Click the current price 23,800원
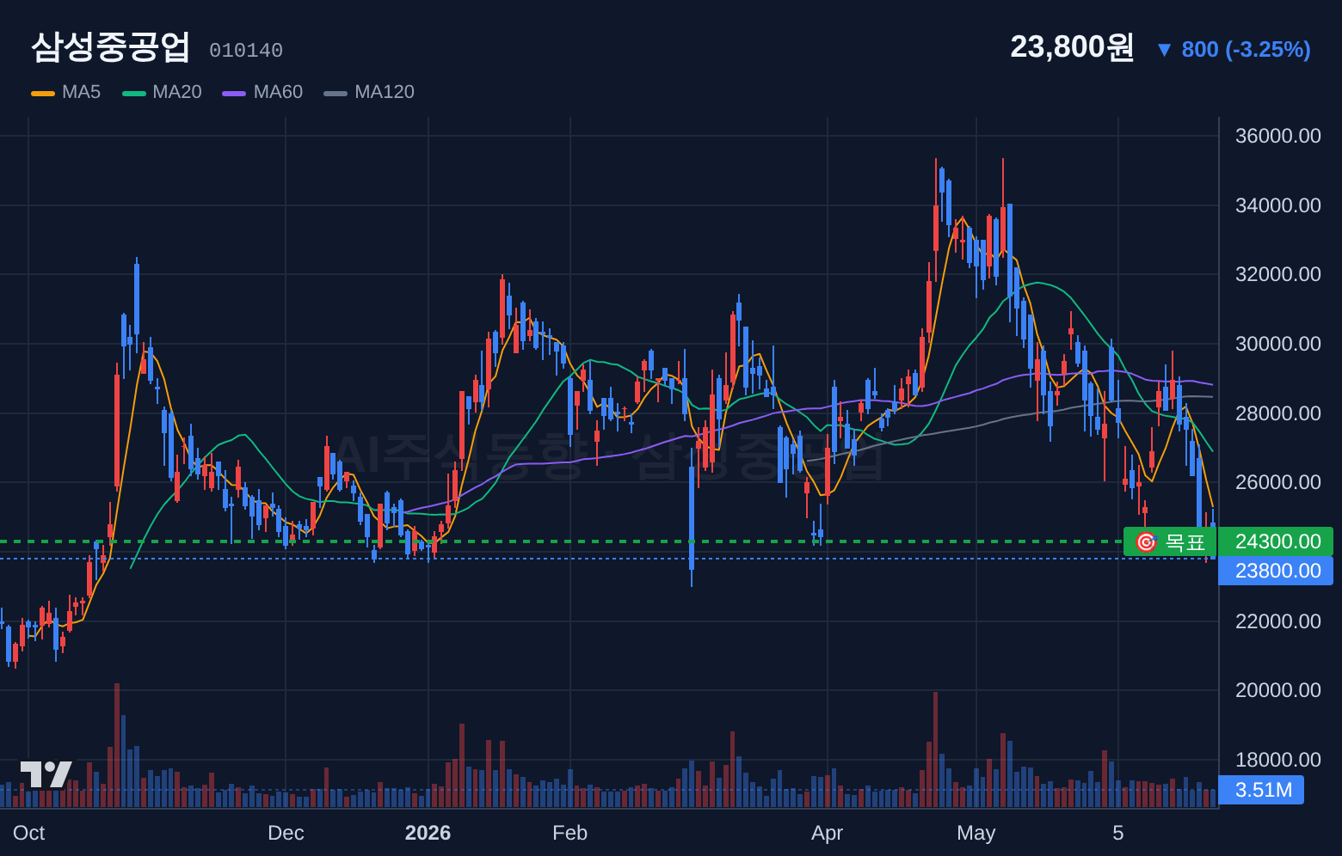Viewport: 1342px width, 856px height. pyautogui.click(x=1072, y=47)
